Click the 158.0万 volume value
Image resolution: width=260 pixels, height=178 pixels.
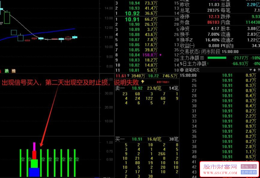point(150,55)
